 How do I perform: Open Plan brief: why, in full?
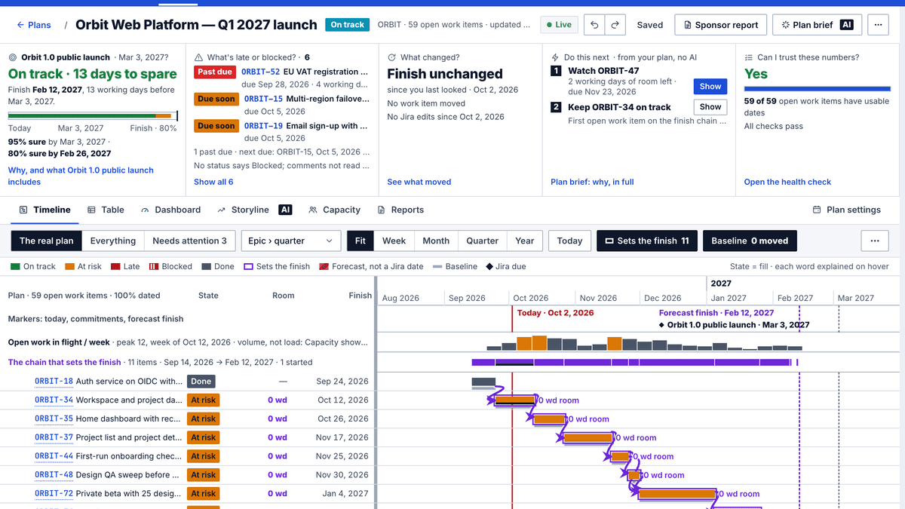pos(592,182)
